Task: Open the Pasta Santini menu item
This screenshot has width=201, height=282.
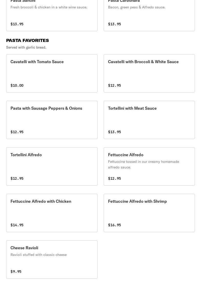Action: pyautogui.click(x=52, y=15)
